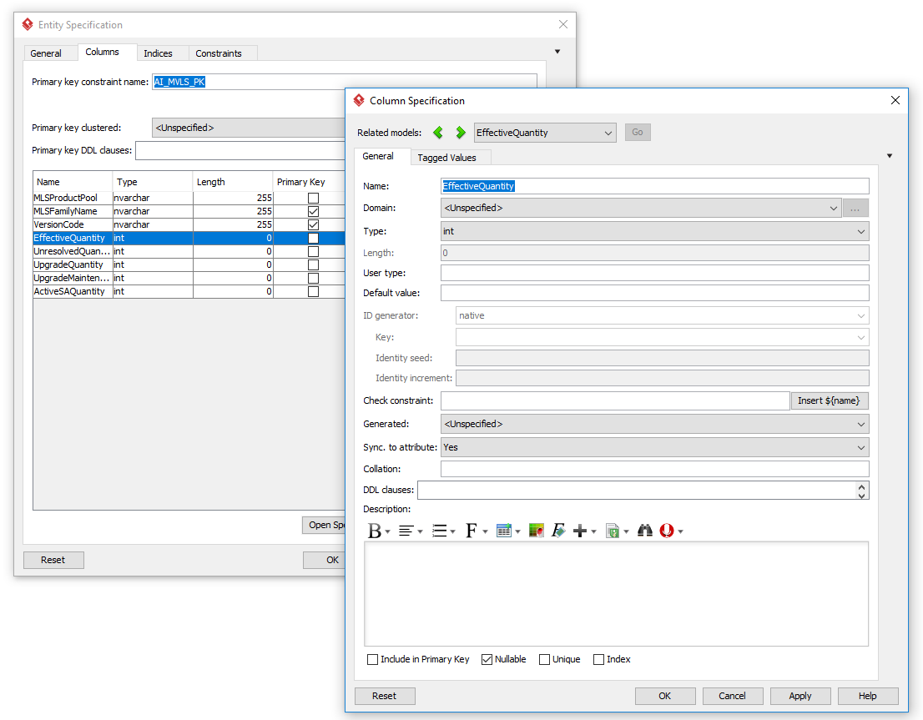Click the binoculars find icon

(x=644, y=531)
